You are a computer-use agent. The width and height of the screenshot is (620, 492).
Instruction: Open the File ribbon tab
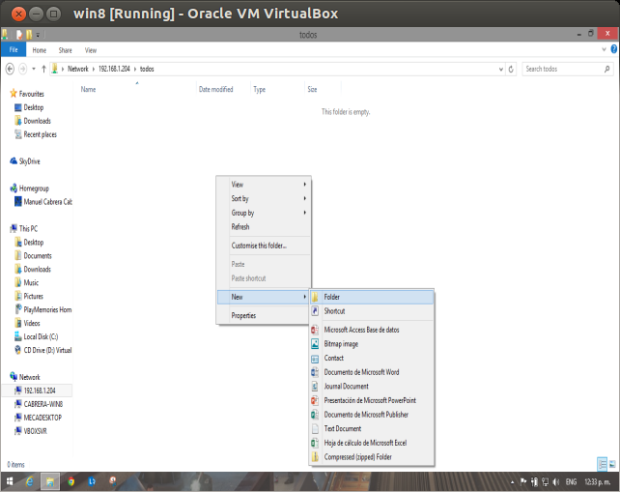tap(14, 50)
